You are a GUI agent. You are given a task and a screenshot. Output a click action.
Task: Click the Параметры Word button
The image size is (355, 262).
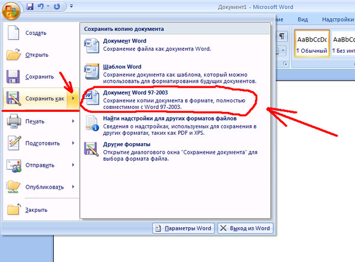pyautogui.click(x=183, y=228)
